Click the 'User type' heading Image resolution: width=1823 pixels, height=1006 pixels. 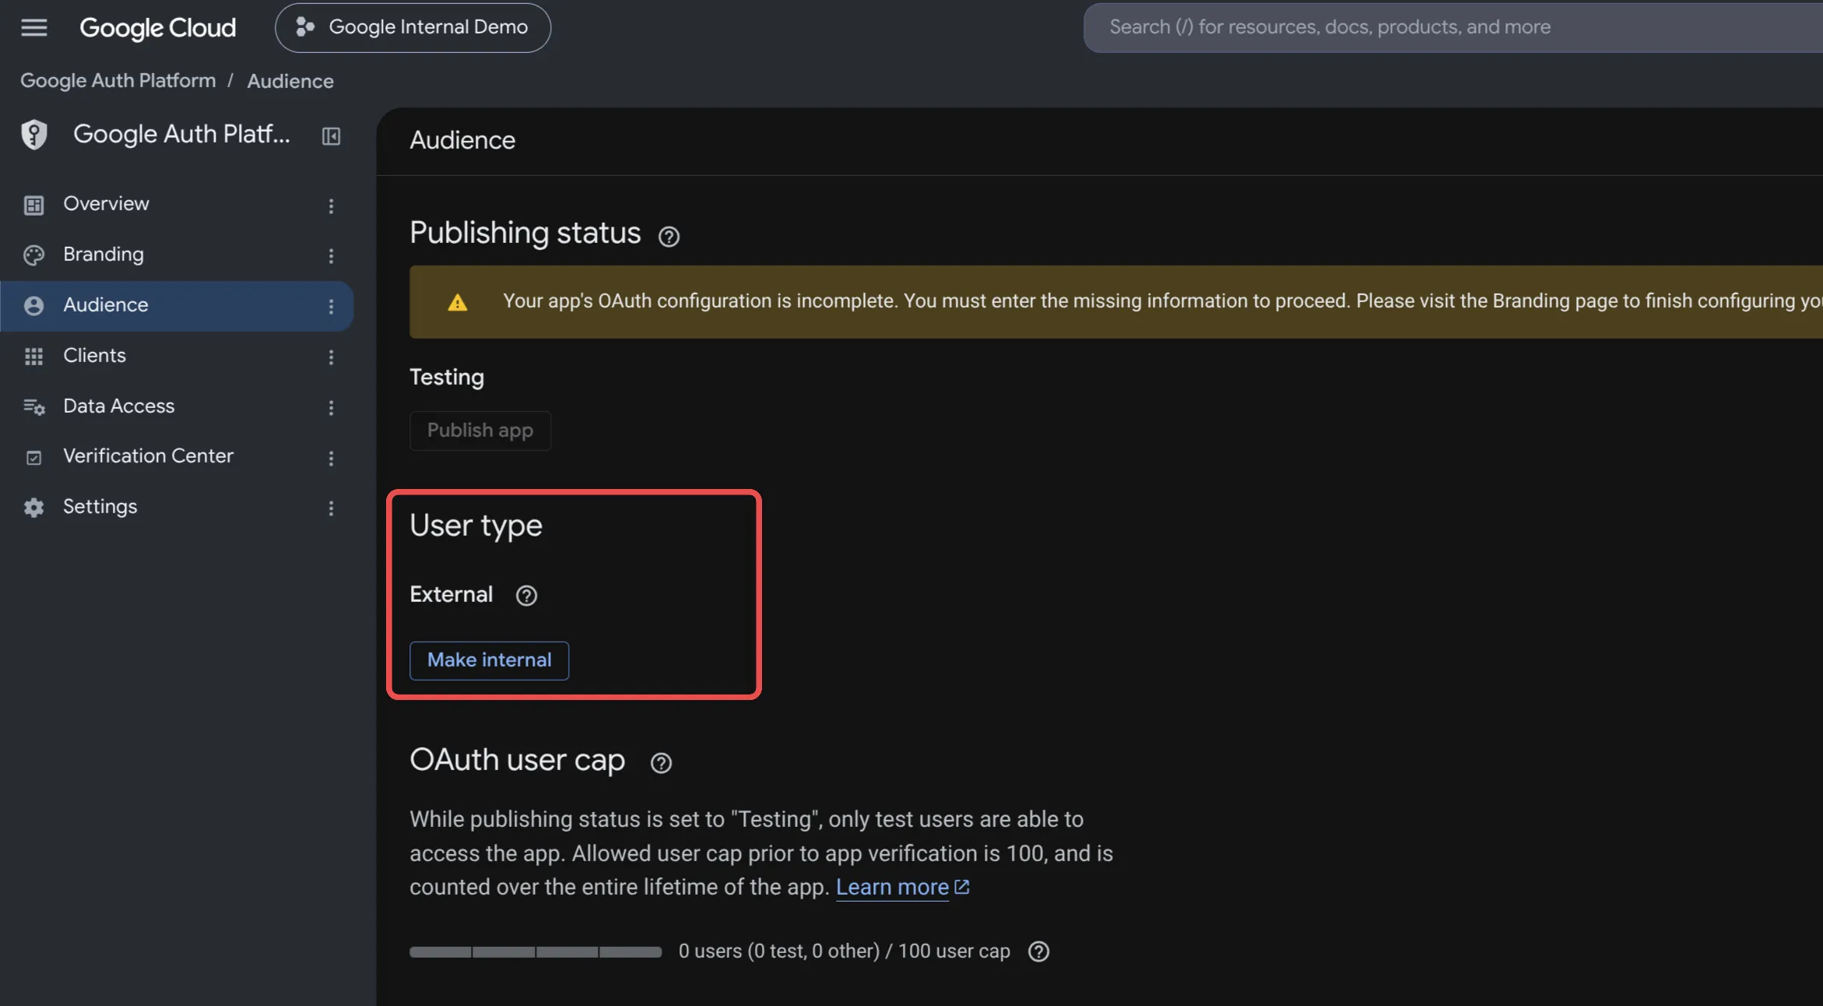point(476,526)
